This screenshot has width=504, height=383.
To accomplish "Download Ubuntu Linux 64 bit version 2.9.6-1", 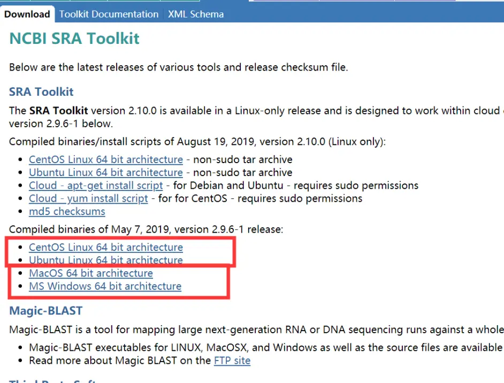I will pyautogui.click(x=106, y=261).
